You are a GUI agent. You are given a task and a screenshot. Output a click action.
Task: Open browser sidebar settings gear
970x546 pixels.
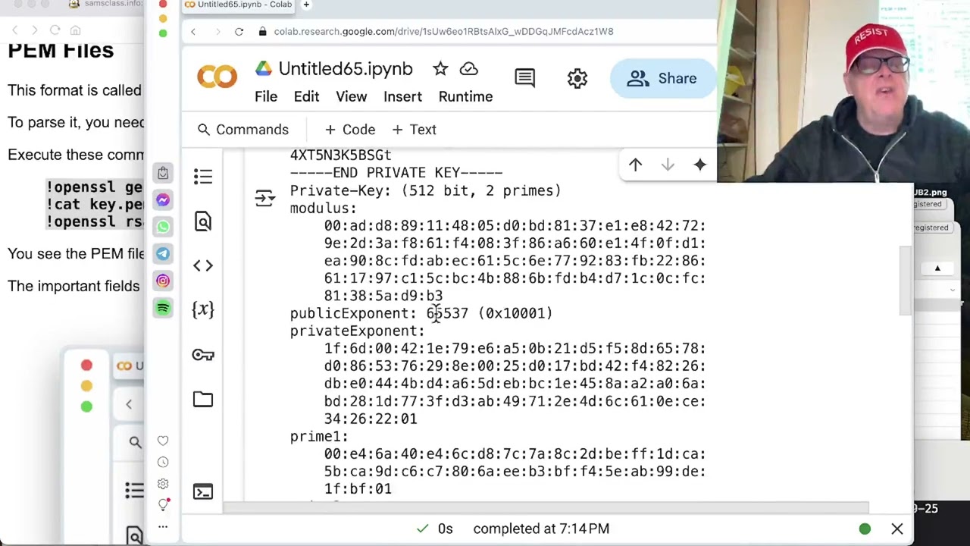[x=163, y=483]
